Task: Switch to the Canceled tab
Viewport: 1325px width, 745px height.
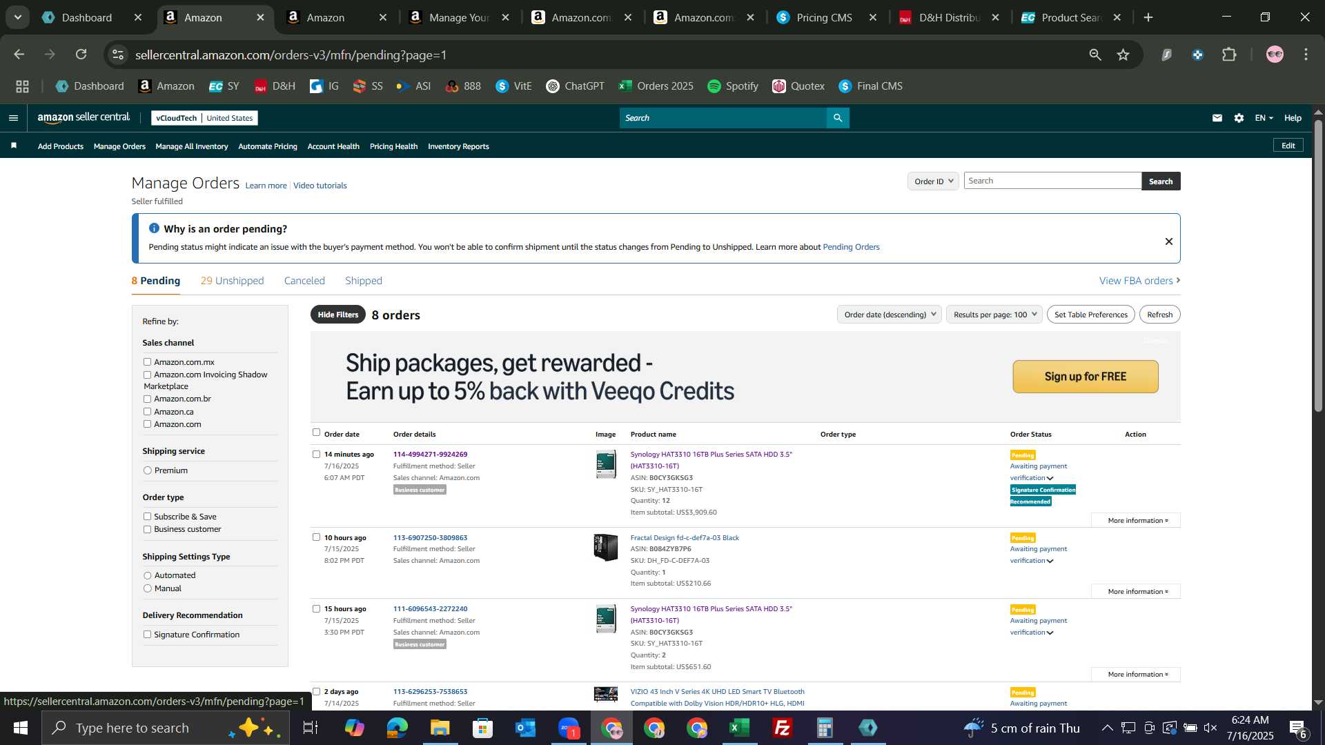Action: point(304,281)
